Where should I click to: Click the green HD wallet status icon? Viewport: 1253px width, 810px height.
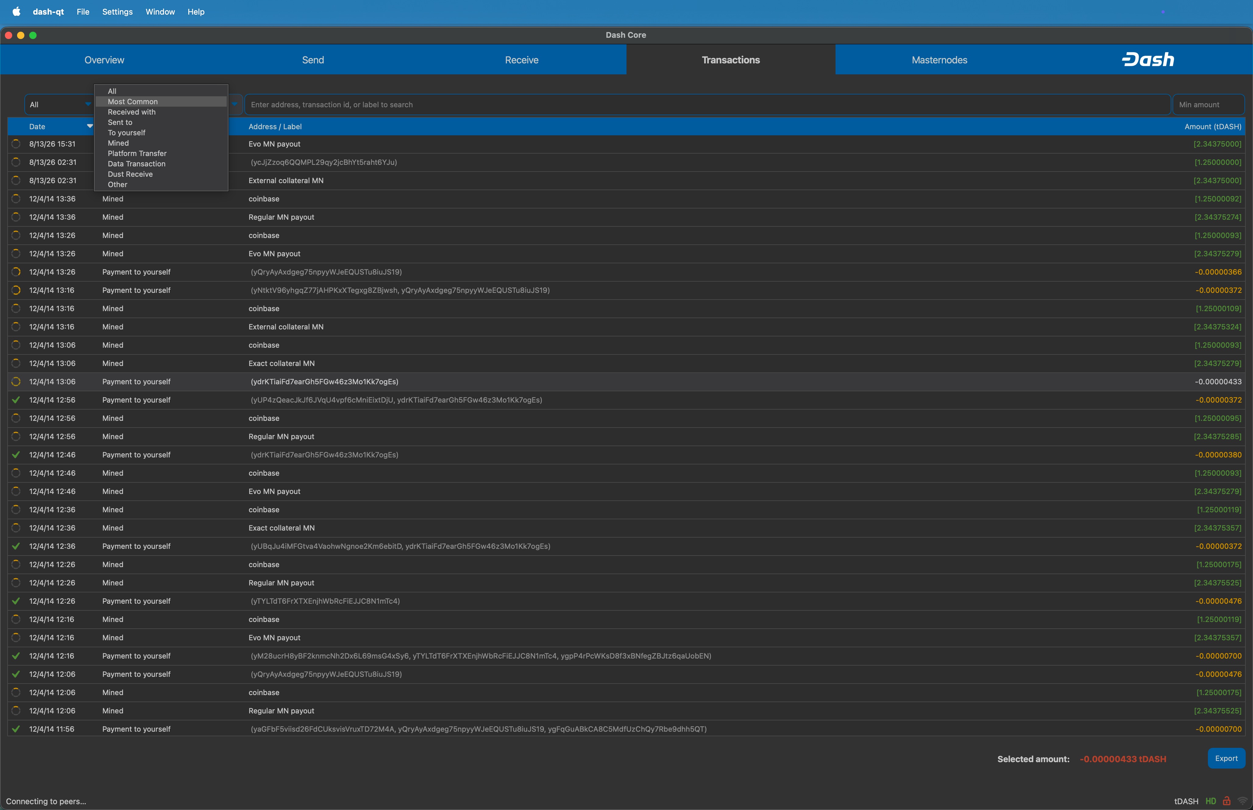click(x=1210, y=801)
